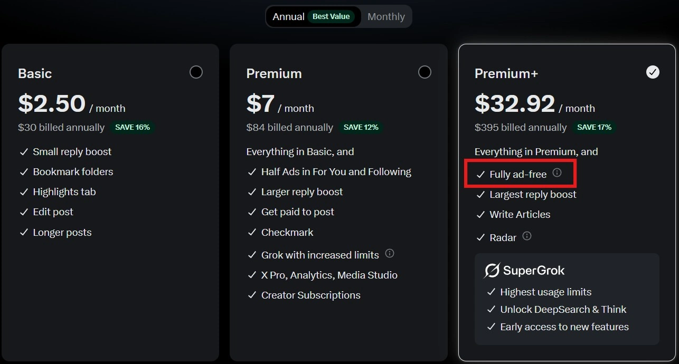Viewport: 679px width, 364px height.
Task: Open the info tooltip next to Radar
Action: pos(526,236)
